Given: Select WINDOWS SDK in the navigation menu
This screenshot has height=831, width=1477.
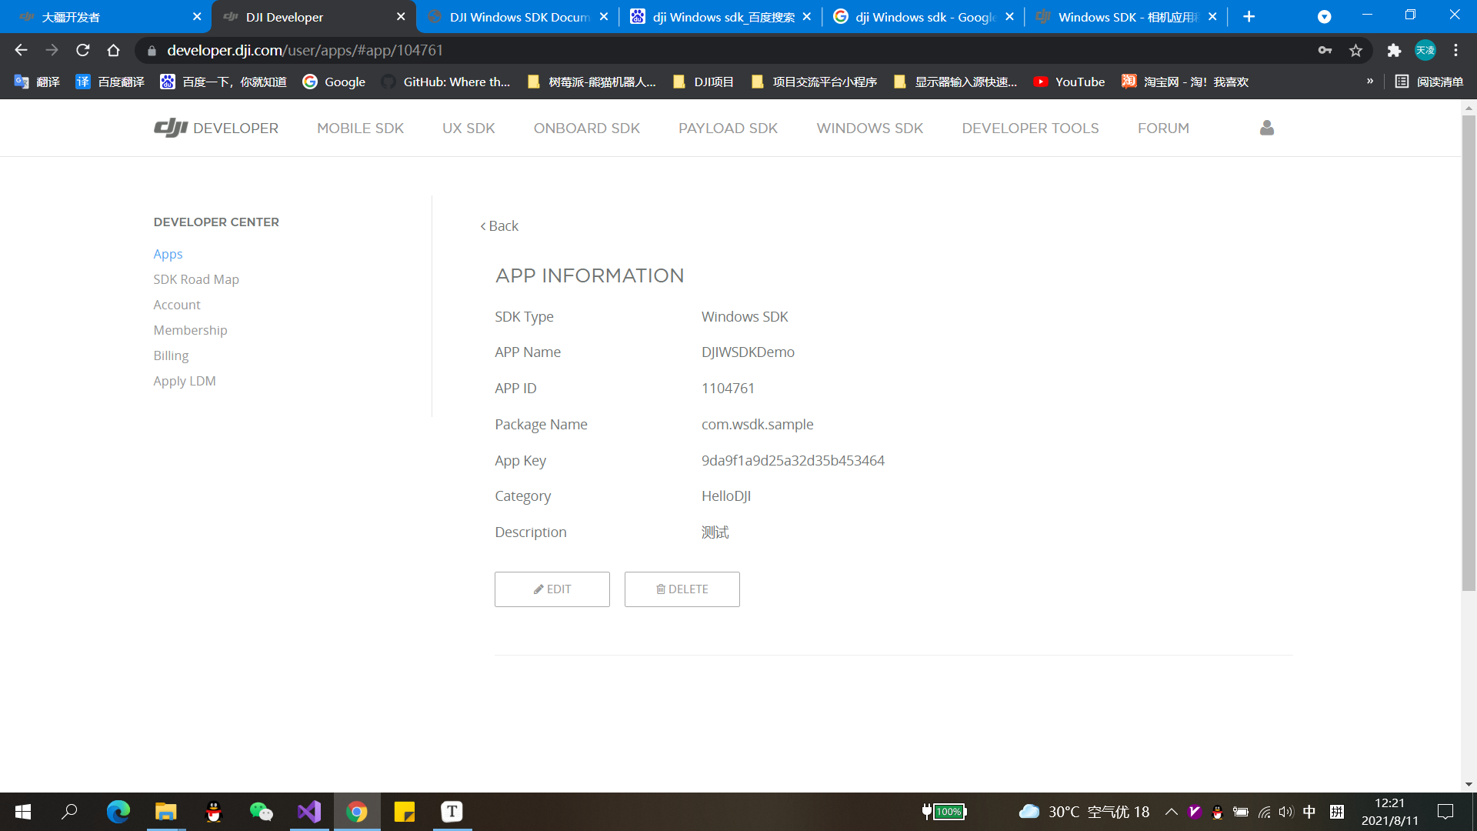Looking at the screenshot, I should coord(869,128).
